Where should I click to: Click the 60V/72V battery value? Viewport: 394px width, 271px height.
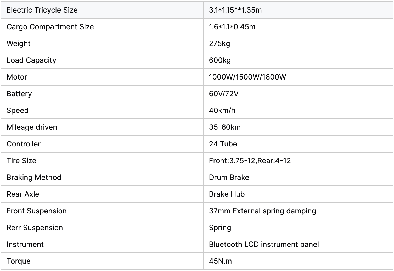click(x=224, y=94)
